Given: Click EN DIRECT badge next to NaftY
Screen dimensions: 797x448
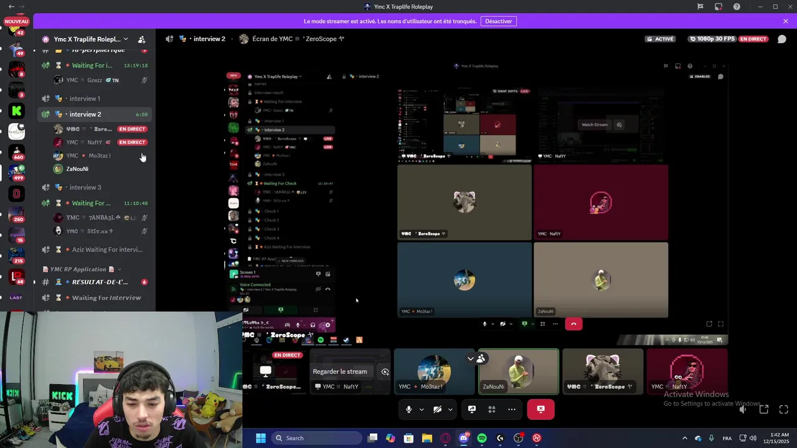Looking at the screenshot, I should tap(132, 142).
